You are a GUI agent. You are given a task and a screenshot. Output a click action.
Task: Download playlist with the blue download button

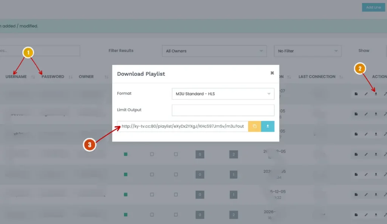click(x=268, y=126)
